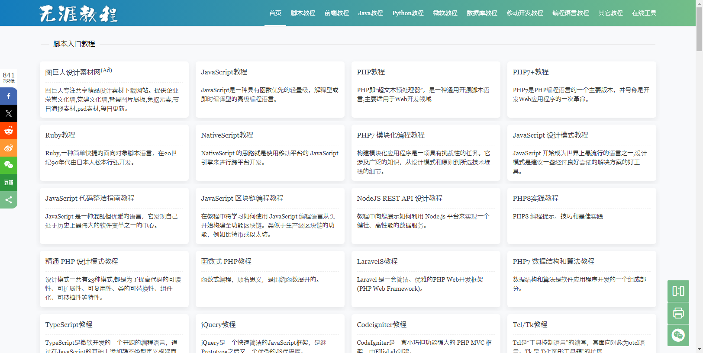Click the page vertical scrollbar thumb

699,29
